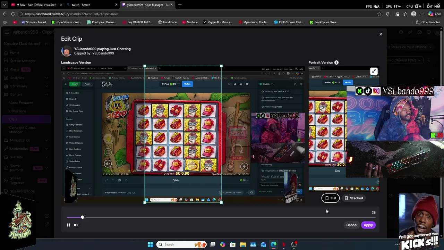Pause the clip with the pause button
The height and width of the screenshot is (250, 444).
tap(68, 225)
